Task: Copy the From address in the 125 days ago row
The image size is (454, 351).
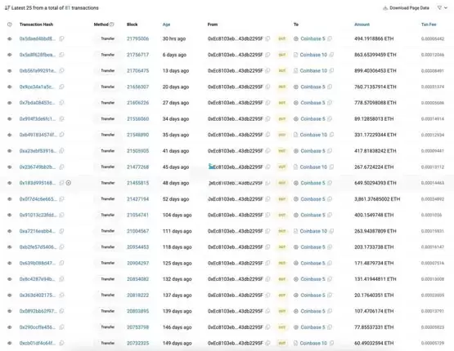Action: 267,263
